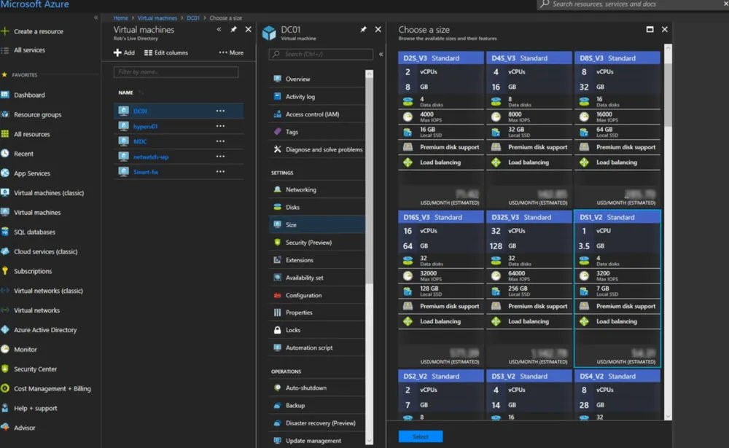Click the Filter by name input field
The width and height of the screenshot is (729, 448).
pyautogui.click(x=176, y=72)
